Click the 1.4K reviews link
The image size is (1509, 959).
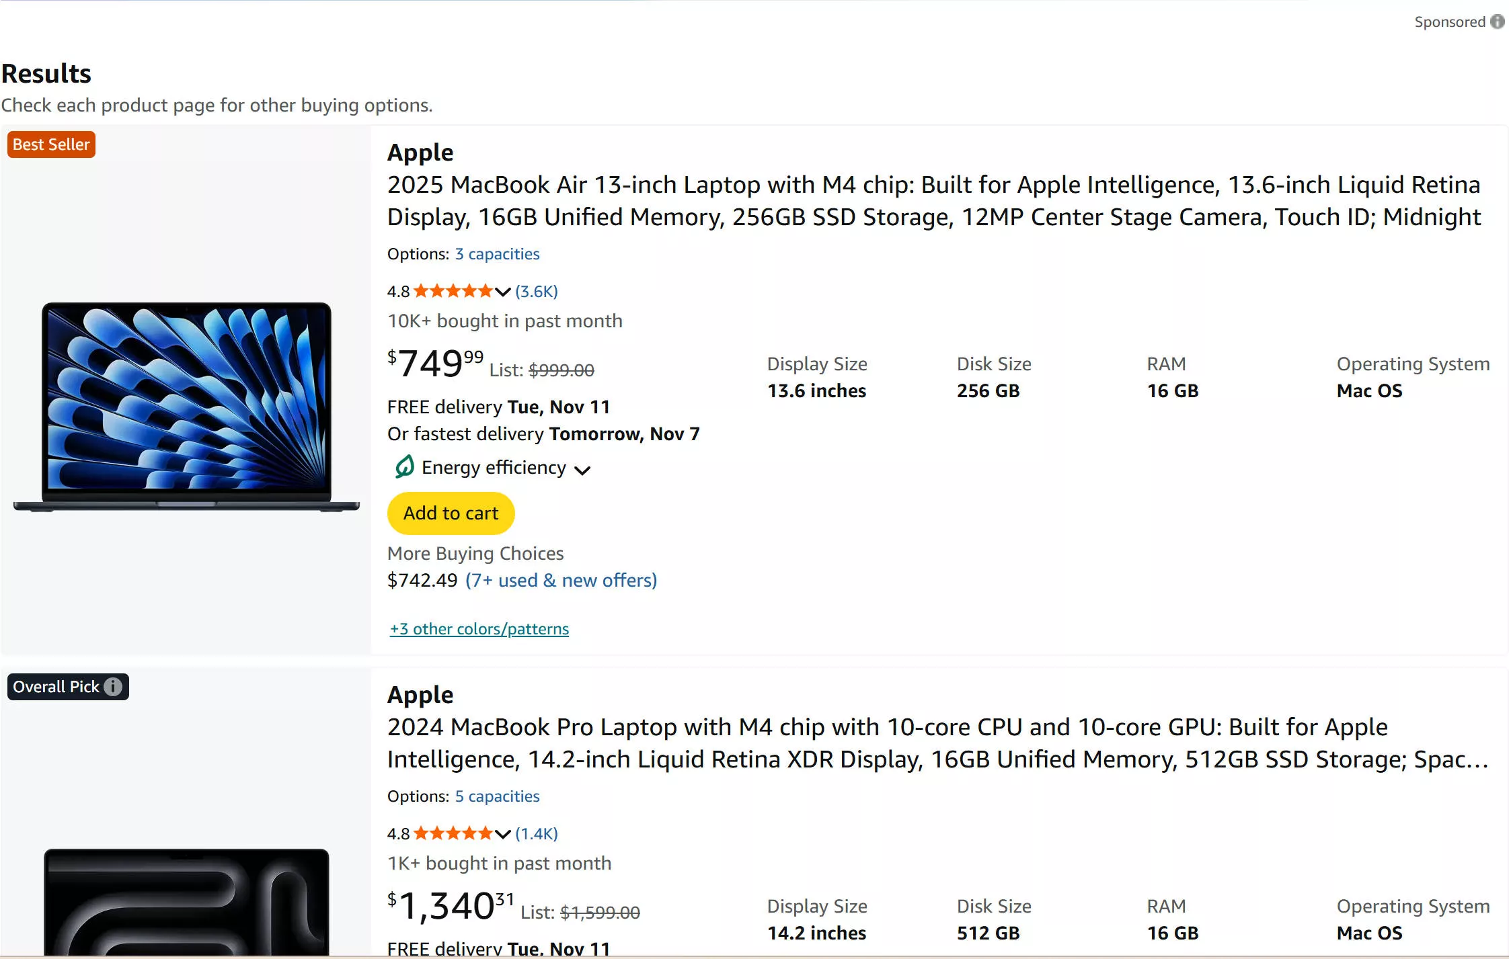click(x=535, y=833)
